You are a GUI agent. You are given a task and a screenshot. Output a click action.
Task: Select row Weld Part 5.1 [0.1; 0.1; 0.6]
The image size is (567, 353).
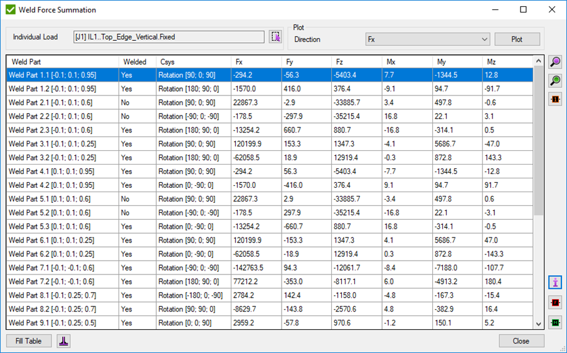pos(270,198)
